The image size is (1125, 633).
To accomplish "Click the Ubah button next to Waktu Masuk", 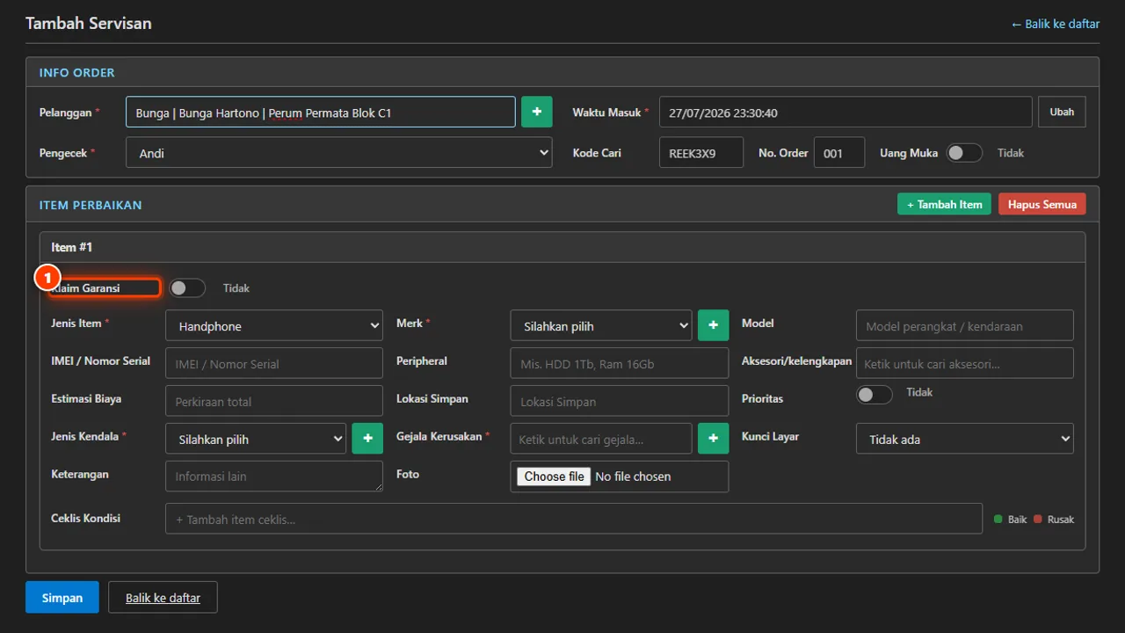I will point(1062,112).
